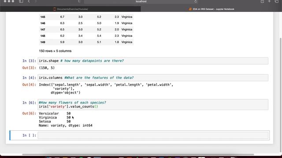Screen dimensions: 282x158
Task: Select the Out[4] prompt
Action: pos(29,85)
